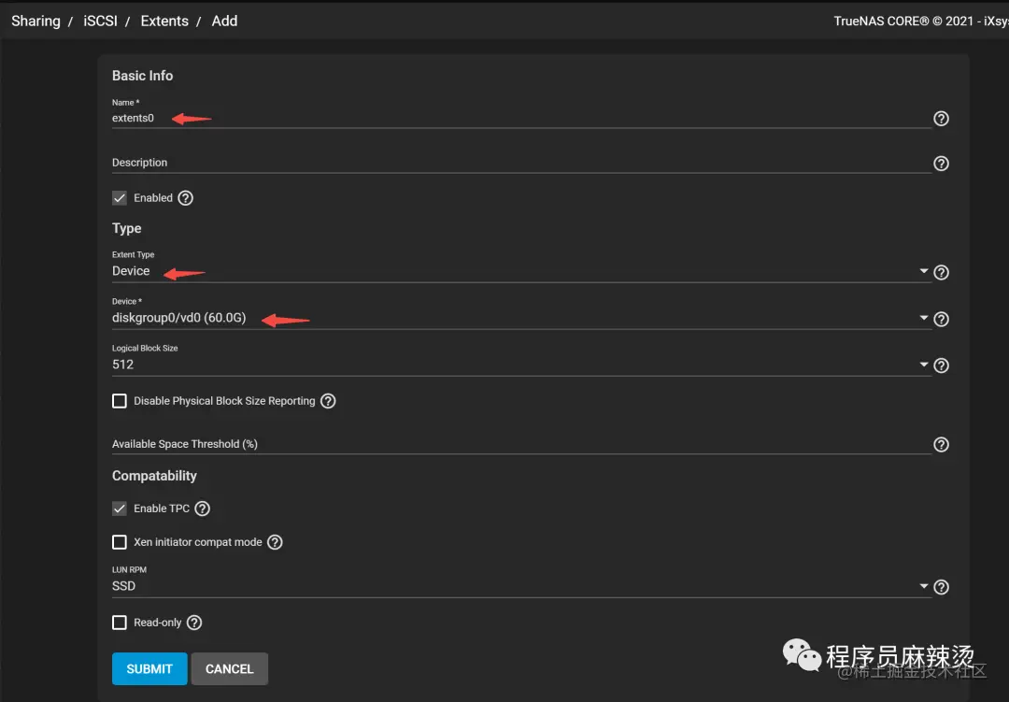Go to Sharing in the breadcrumb
Screen dimensions: 1009x702
(x=36, y=21)
